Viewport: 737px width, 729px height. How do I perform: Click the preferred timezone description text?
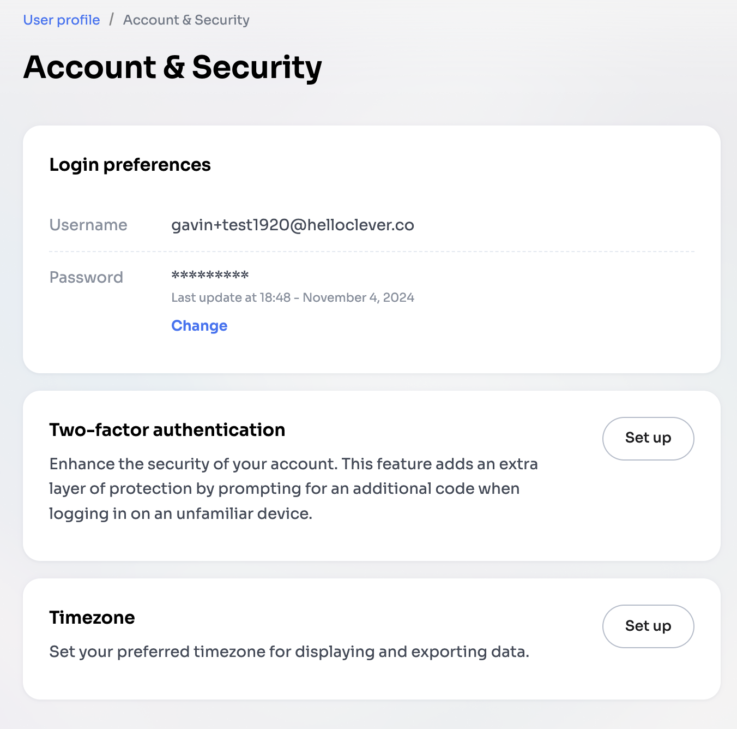(x=289, y=652)
